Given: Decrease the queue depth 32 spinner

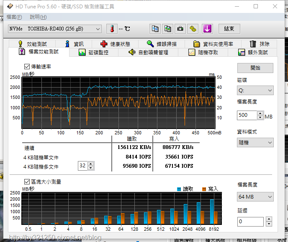Looking at the screenshot, I should 91,168.
